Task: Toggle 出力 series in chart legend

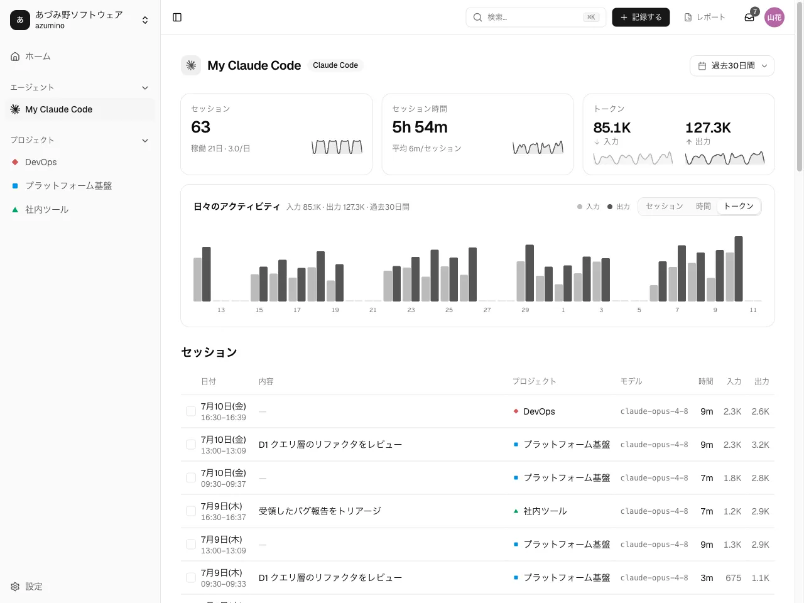Action: [x=619, y=207]
